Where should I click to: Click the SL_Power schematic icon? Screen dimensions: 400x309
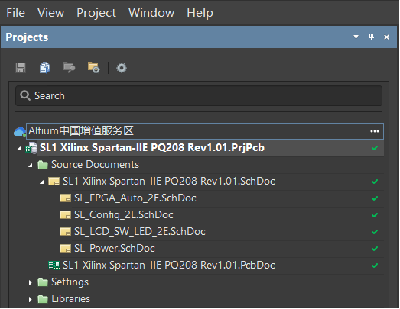pos(65,249)
